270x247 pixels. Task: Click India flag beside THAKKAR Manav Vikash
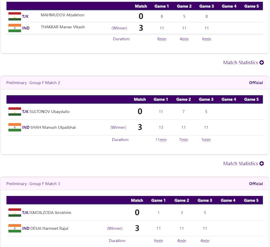coord(14,28)
